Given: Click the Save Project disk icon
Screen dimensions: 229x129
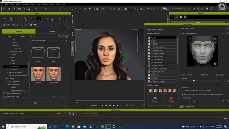Looking at the screenshot, I should click(x=14, y=9).
